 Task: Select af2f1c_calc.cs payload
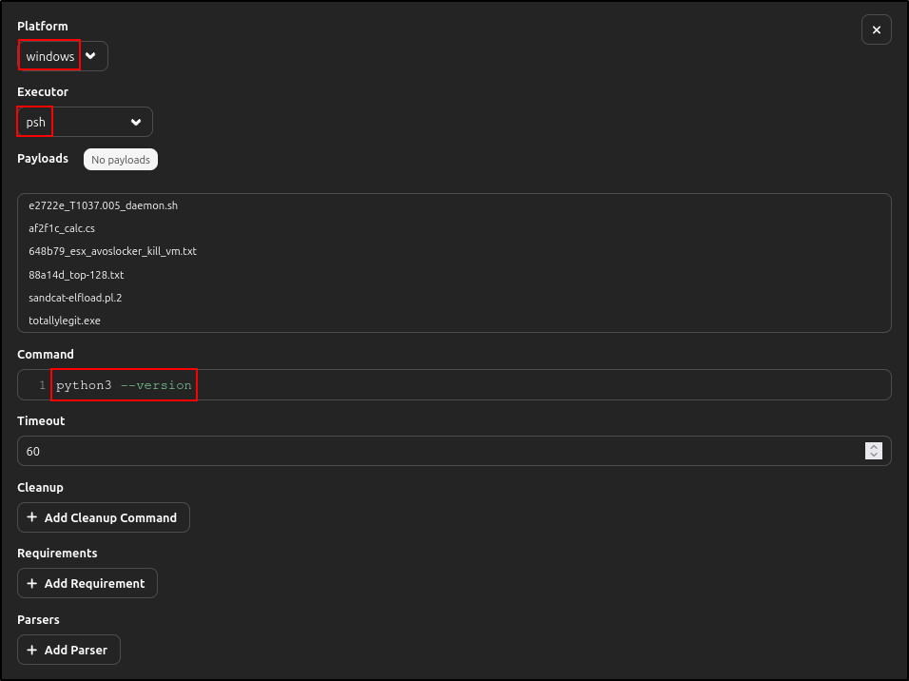62,228
